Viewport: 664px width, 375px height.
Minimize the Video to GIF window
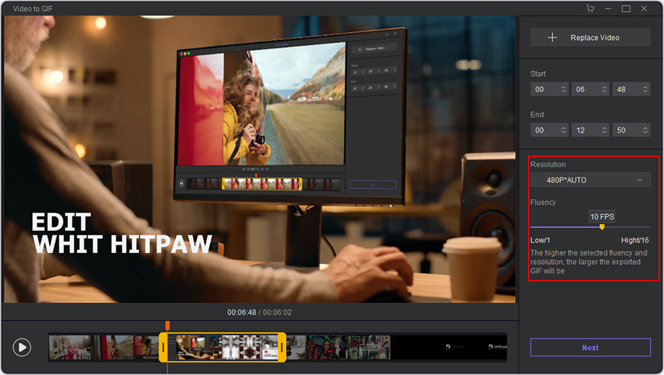[x=608, y=9]
